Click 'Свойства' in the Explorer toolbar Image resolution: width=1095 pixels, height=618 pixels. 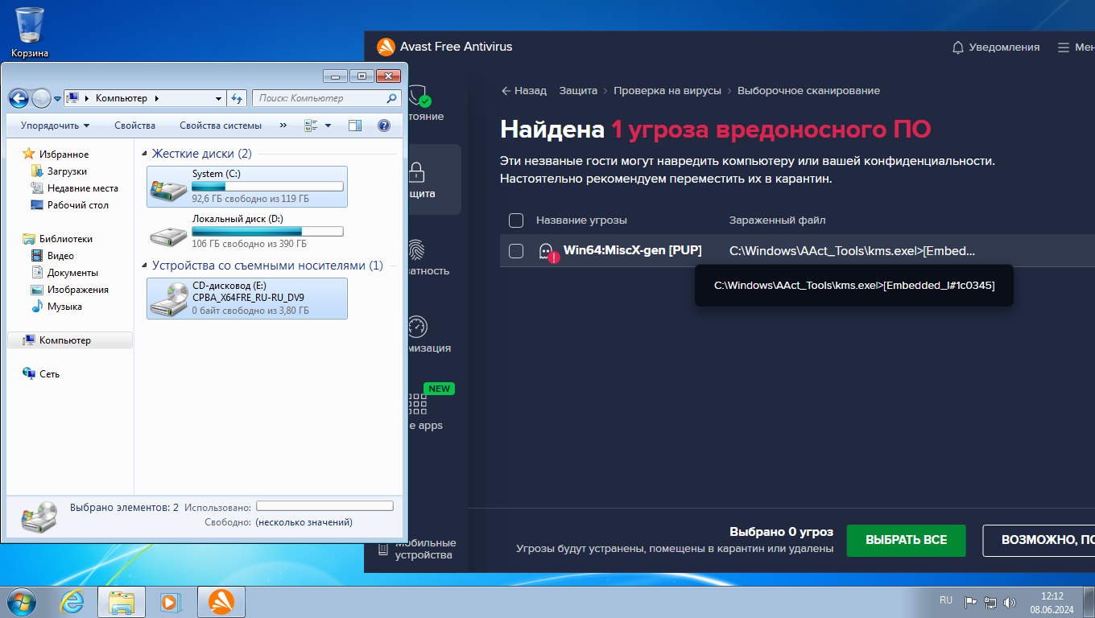tap(134, 126)
